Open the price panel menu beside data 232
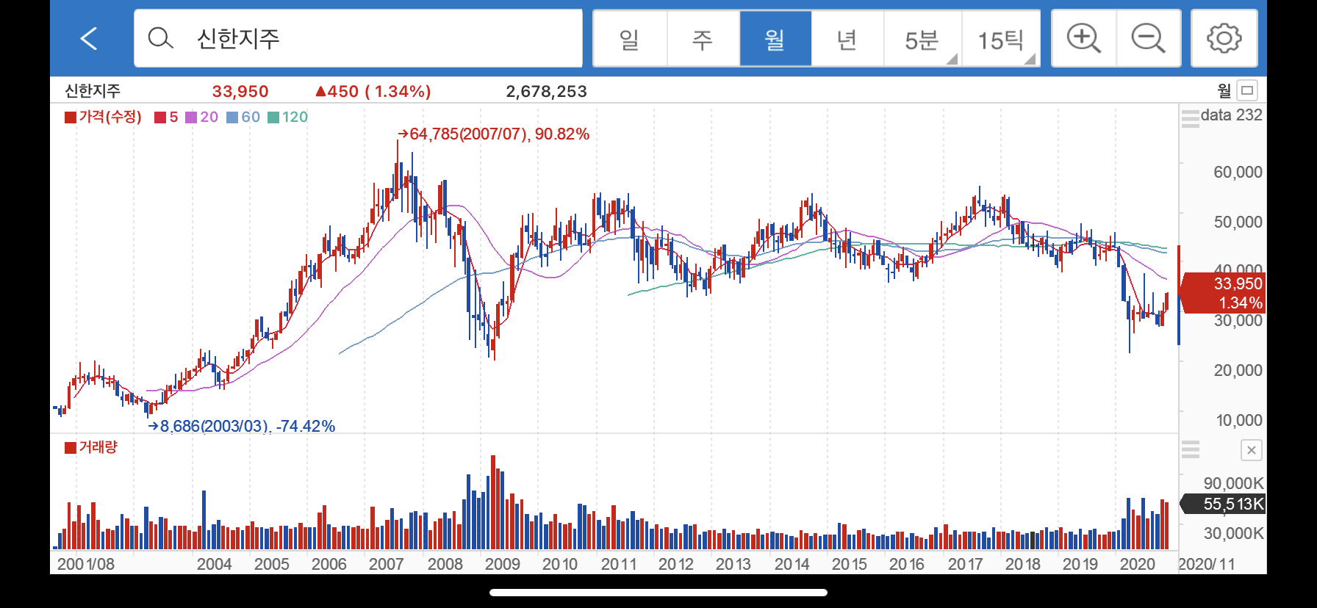The height and width of the screenshot is (608, 1317). [1191, 117]
